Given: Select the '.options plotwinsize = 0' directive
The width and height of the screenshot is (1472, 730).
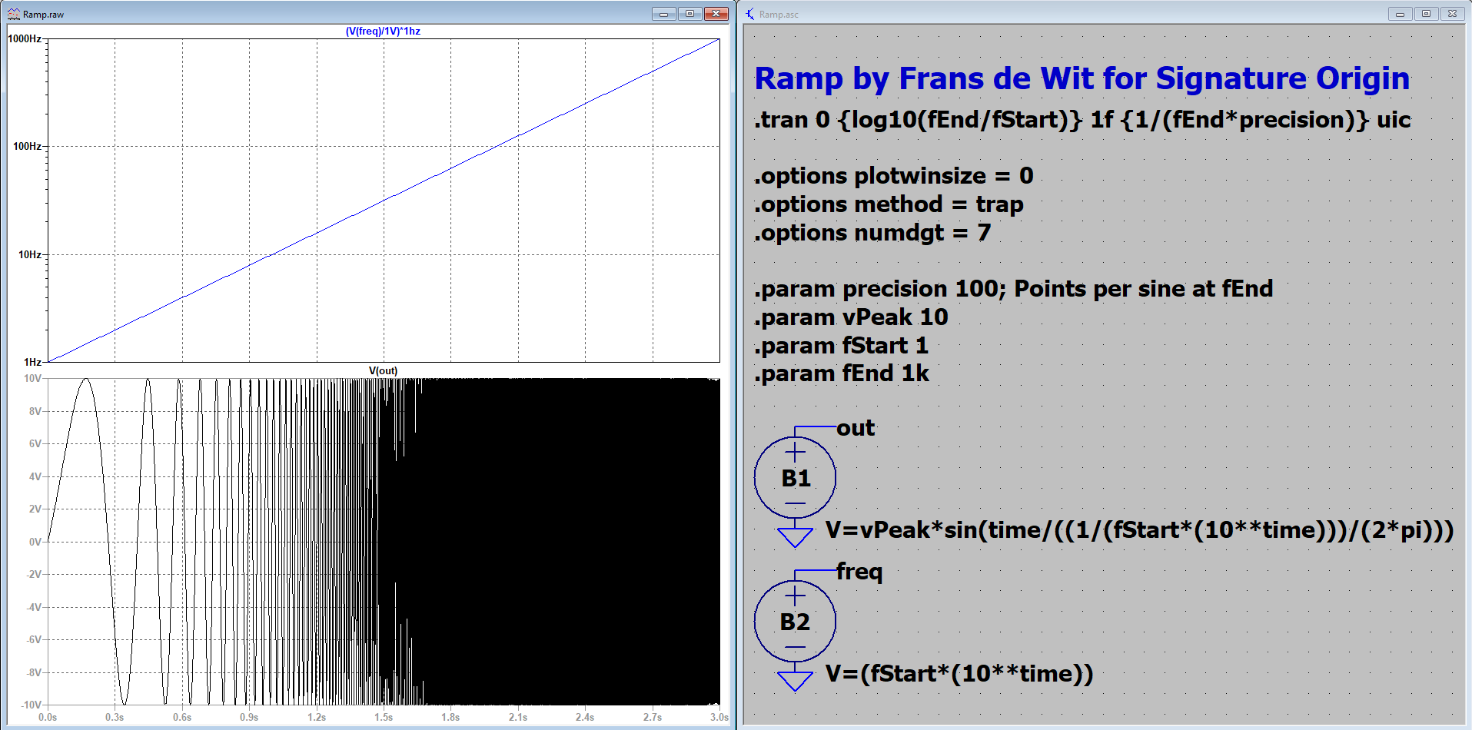Looking at the screenshot, I should coord(894,176).
